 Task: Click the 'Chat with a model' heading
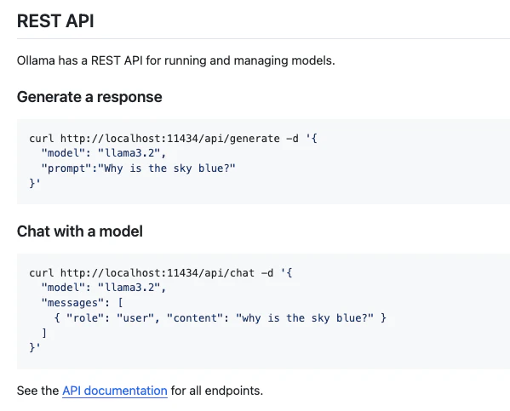(80, 231)
